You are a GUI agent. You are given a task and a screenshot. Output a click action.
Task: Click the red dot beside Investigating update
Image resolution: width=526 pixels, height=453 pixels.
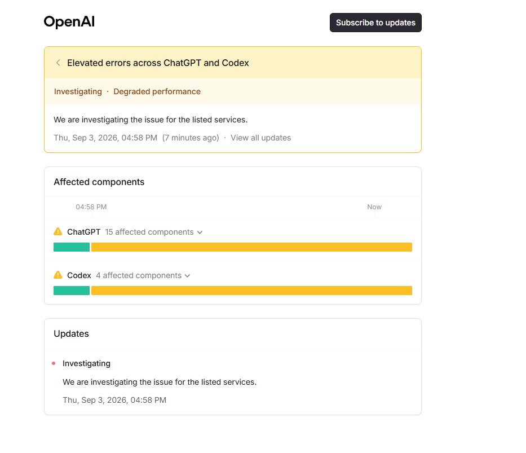pos(54,363)
